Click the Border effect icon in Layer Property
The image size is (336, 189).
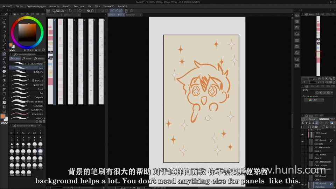coord(317,93)
